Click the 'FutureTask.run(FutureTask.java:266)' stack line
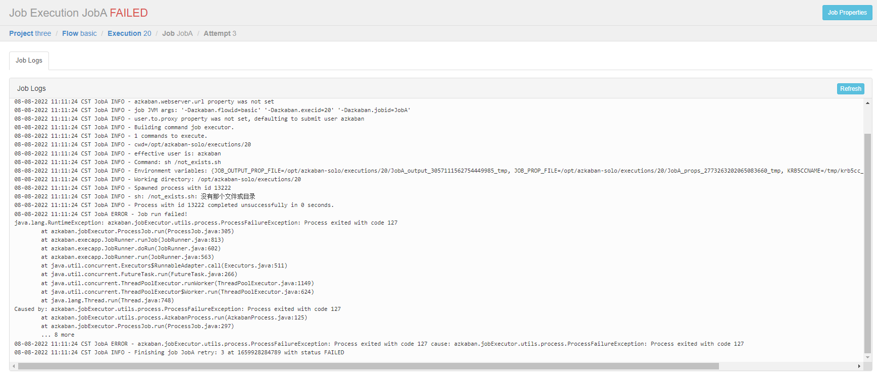The height and width of the screenshot is (375, 877). coord(139,274)
